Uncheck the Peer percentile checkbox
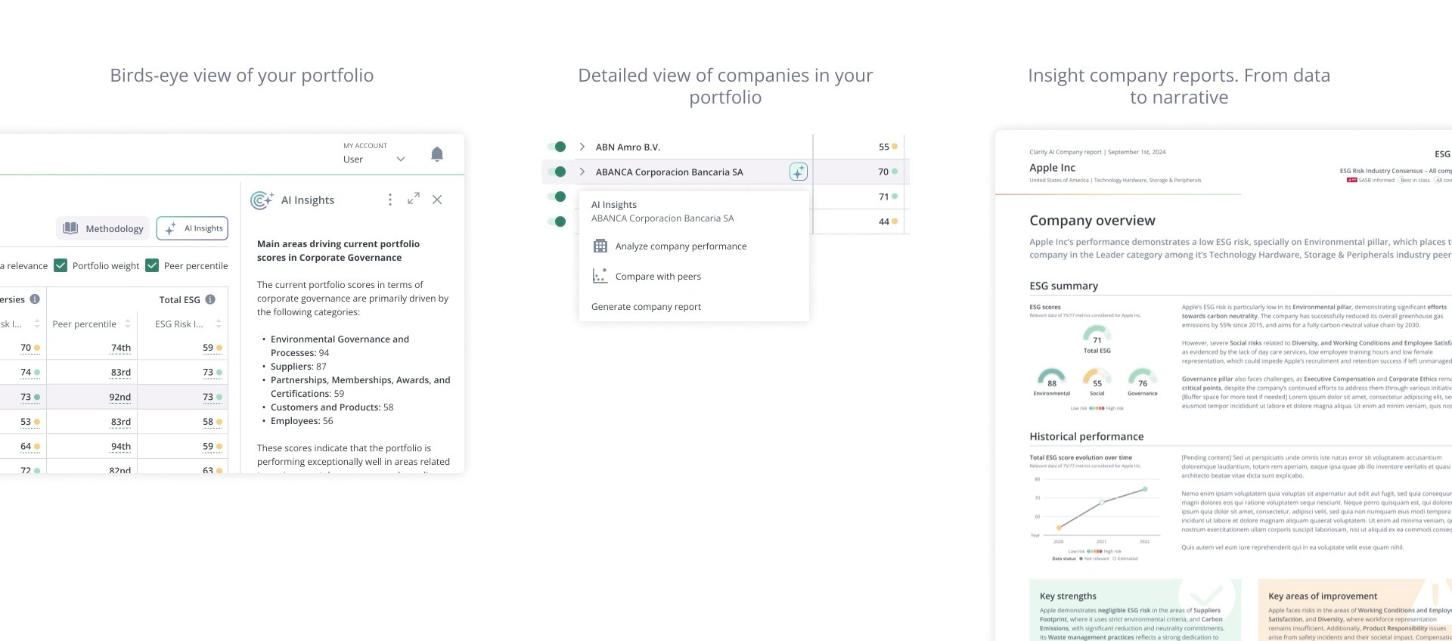Viewport: 1452px width, 641px height. pos(152,265)
